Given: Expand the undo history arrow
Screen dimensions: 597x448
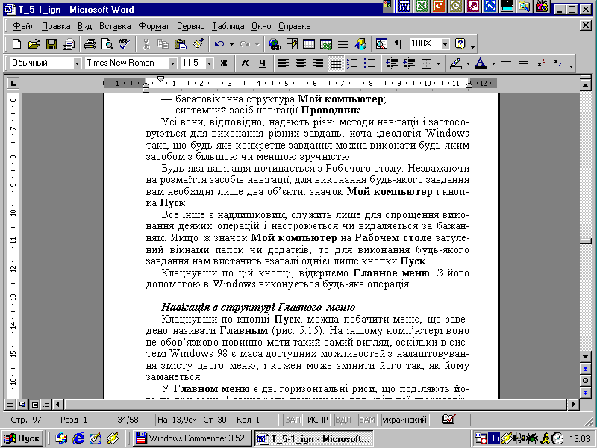Looking at the screenshot, I should 231,44.
